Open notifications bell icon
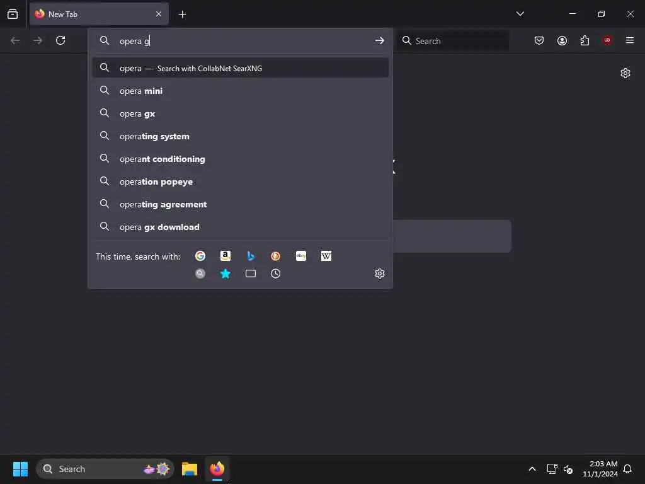The height and width of the screenshot is (484, 645). click(x=627, y=469)
